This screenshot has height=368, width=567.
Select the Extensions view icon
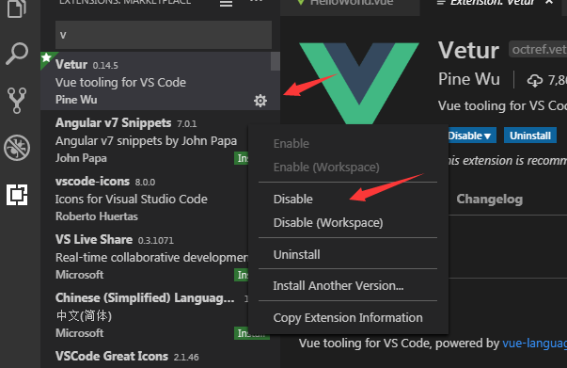pos(17,195)
